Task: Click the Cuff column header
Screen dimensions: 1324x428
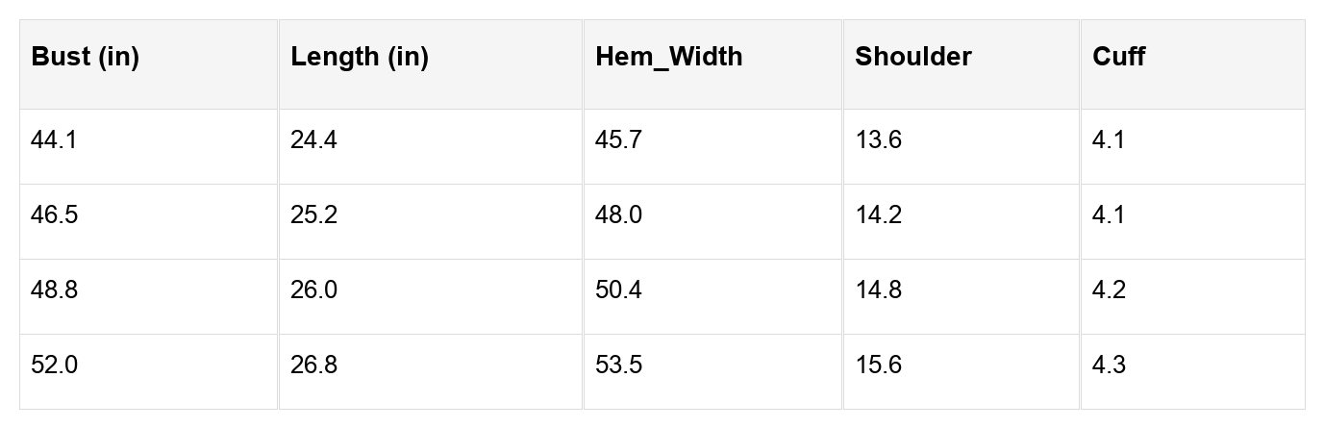Action: 1118,57
